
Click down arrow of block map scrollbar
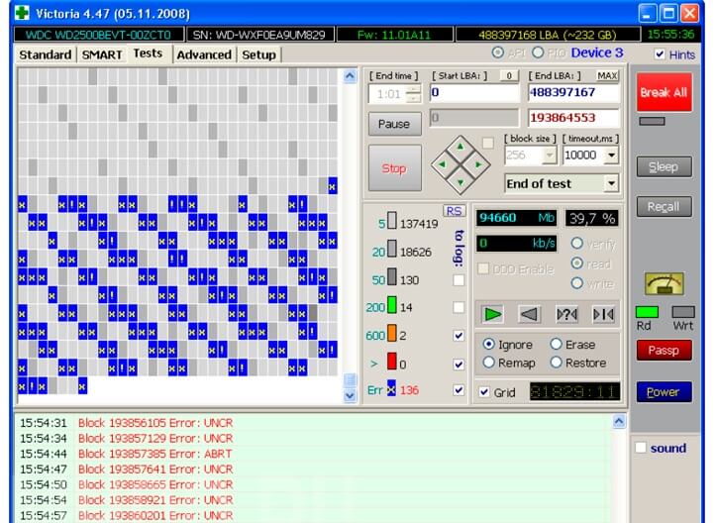click(x=350, y=395)
